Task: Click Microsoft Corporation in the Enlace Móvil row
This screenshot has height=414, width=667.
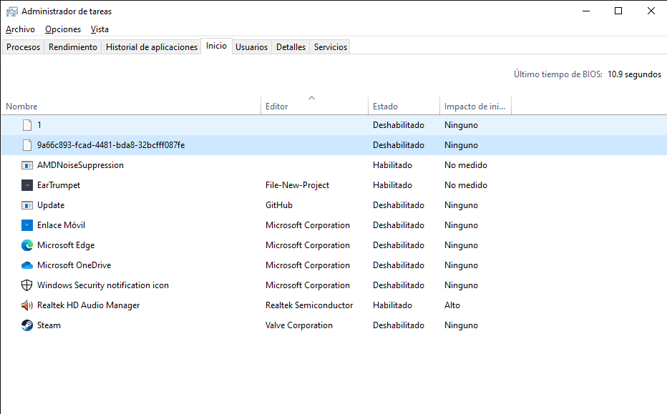Action: (x=308, y=225)
